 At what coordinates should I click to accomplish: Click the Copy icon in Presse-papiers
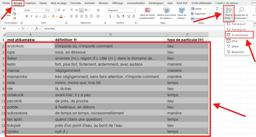point(15,14)
